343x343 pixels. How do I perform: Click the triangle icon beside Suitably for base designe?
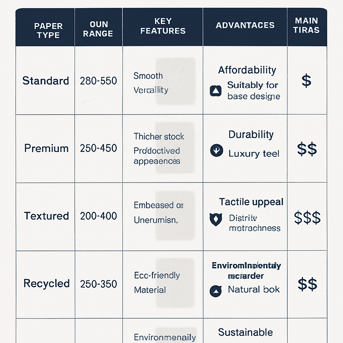[x=215, y=91]
